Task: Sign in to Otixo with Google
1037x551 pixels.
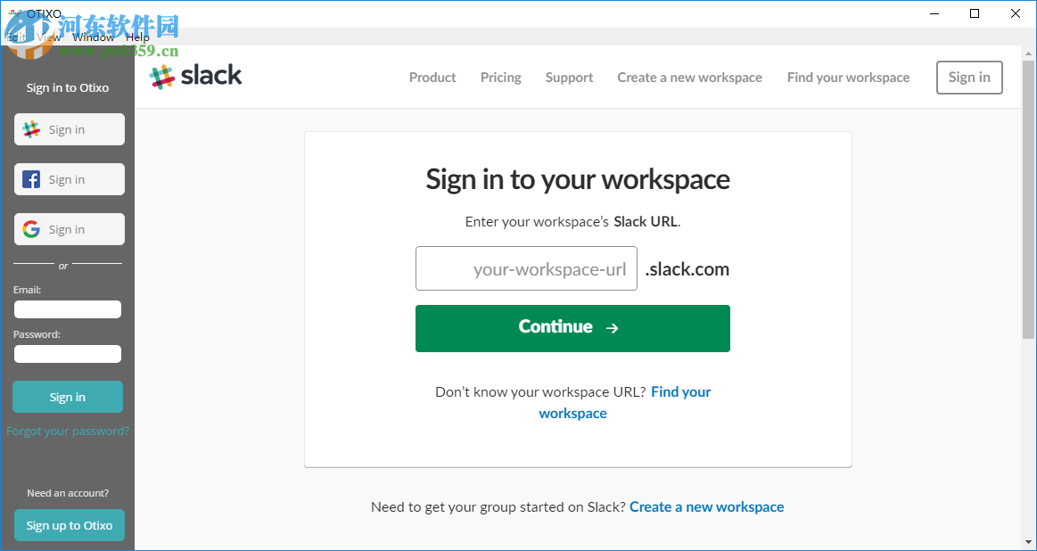Action: pos(69,229)
